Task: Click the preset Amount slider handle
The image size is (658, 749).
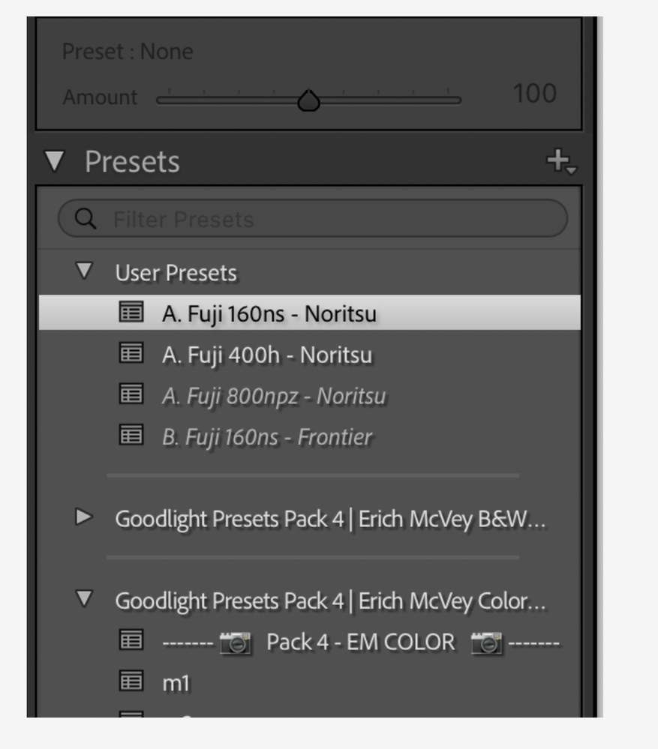Action: [308, 100]
